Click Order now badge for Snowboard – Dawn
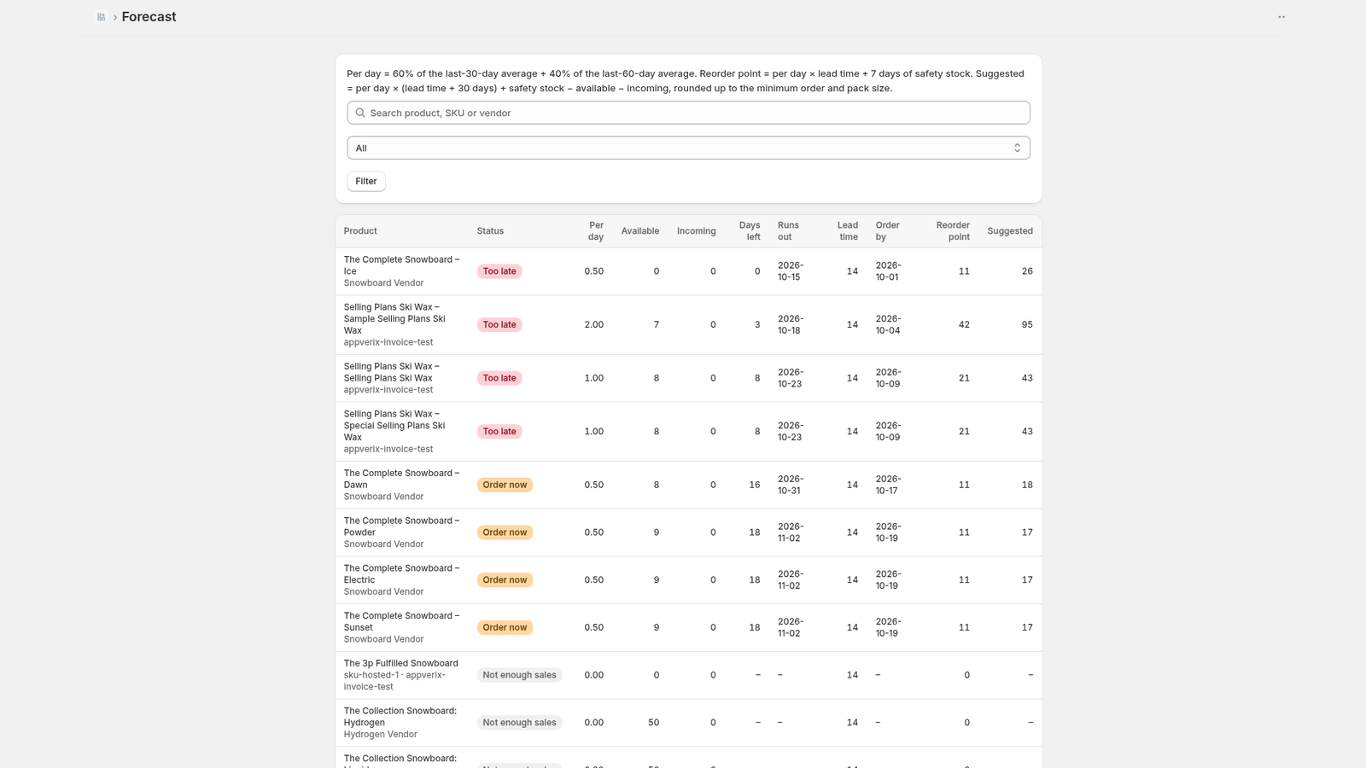Screen dimensions: 1366x768 click(505, 485)
